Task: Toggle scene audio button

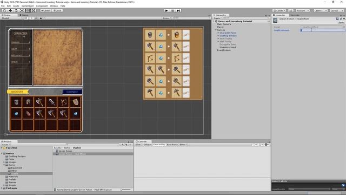Action: click(x=36, y=18)
